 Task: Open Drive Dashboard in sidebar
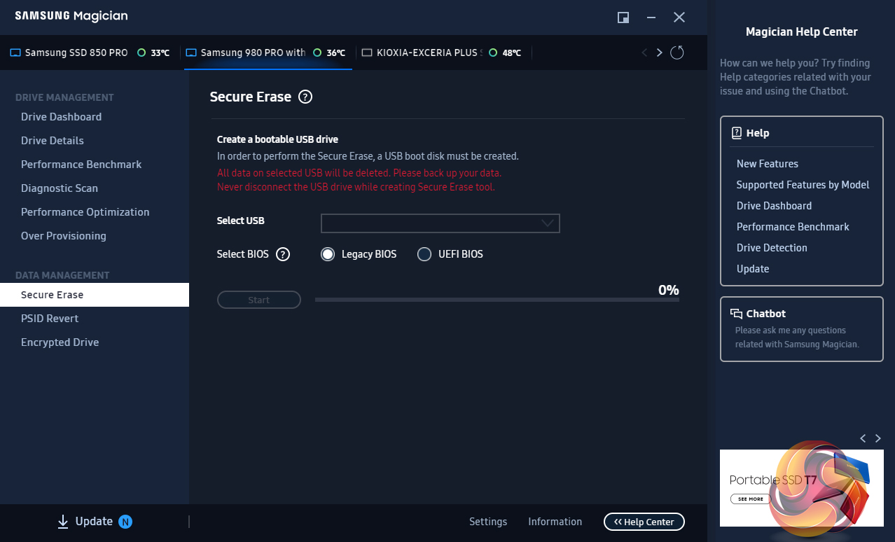coord(61,117)
